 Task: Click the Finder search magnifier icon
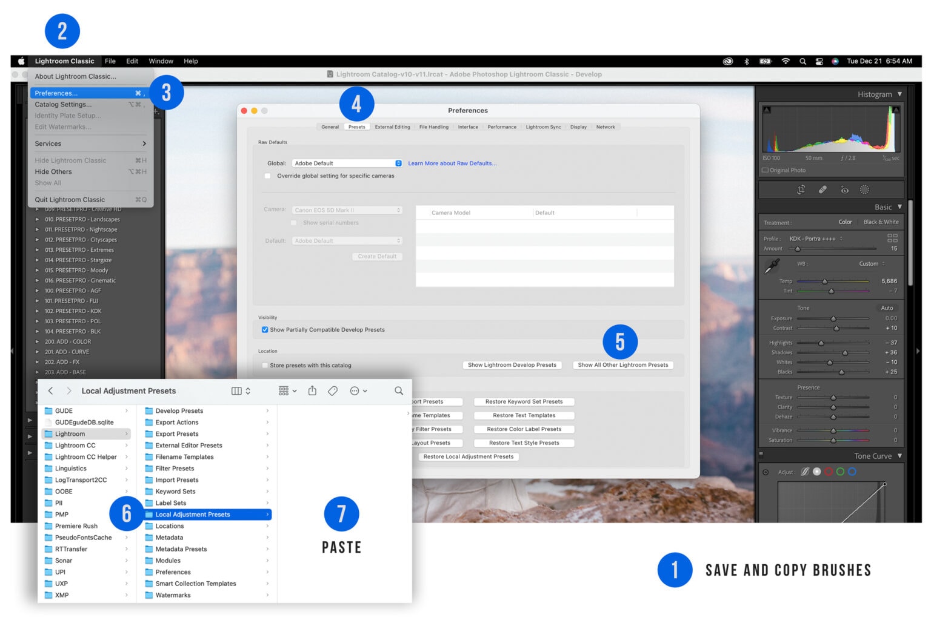coord(399,390)
